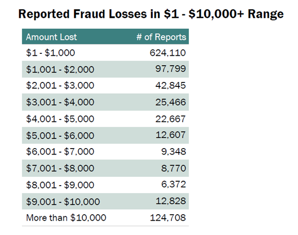The width and height of the screenshot is (298, 235).
Task: Click the 97,799 reports value
Action: click(x=171, y=69)
